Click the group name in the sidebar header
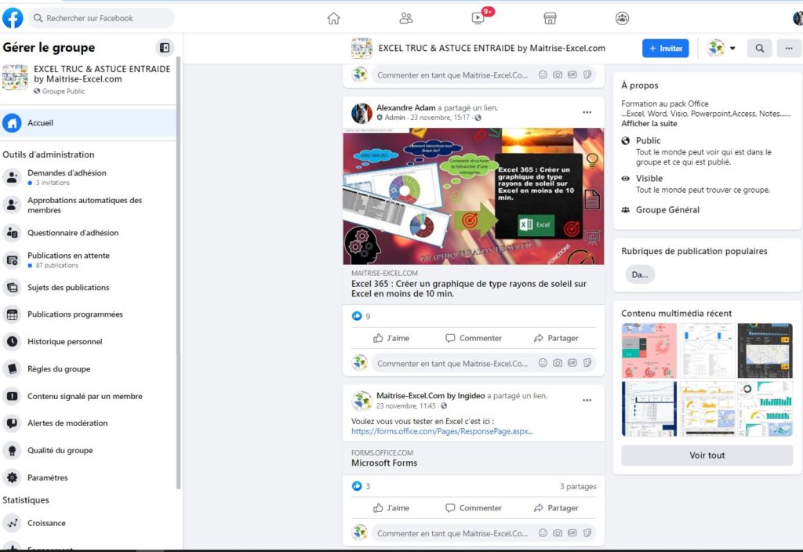This screenshot has width=803, height=552. [x=102, y=74]
